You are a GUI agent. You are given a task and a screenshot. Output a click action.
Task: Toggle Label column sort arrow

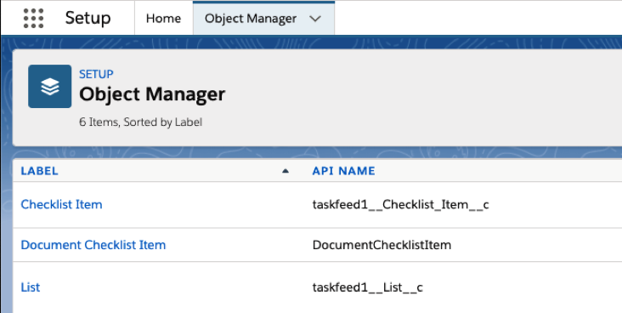[x=286, y=171]
